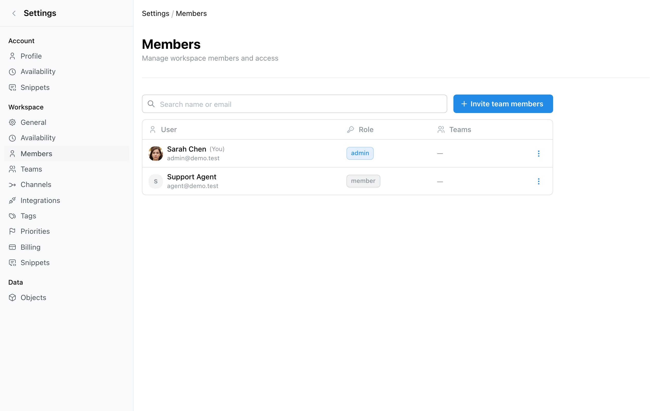
Task: Open Priorities settings
Action: 67,231
